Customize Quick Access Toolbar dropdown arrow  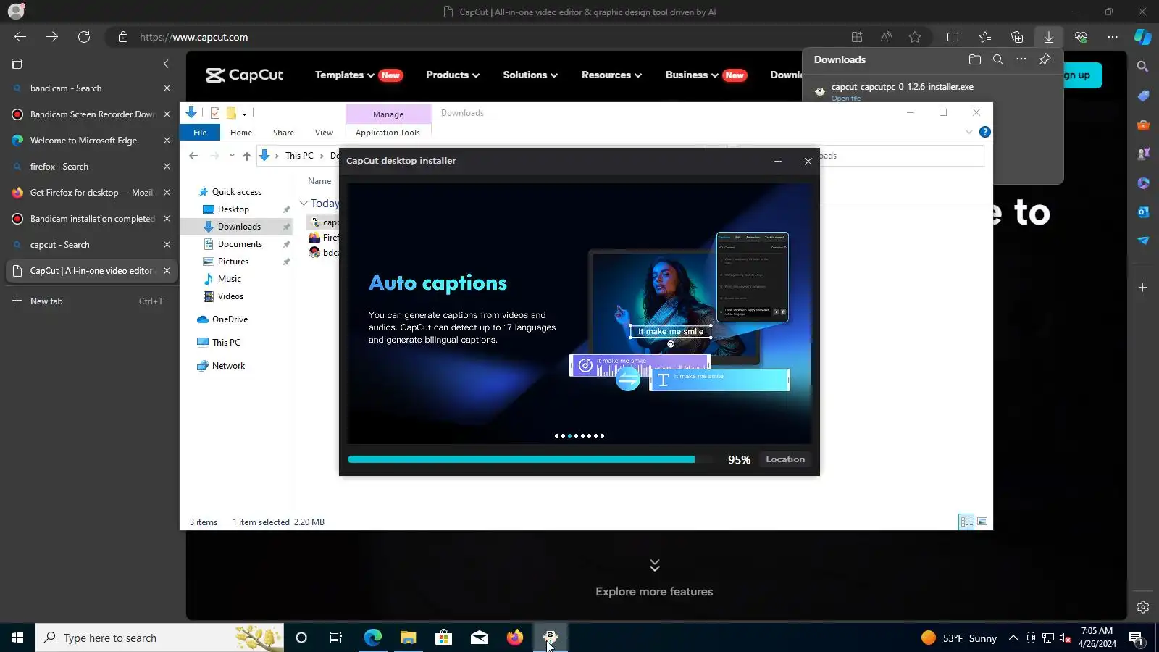tap(245, 113)
